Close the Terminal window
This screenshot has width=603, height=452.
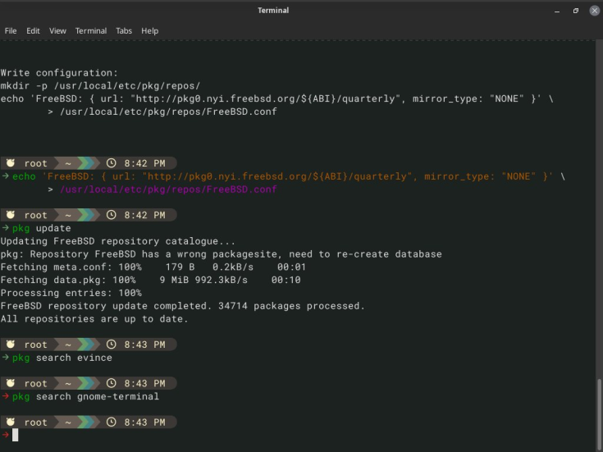[592, 10]
